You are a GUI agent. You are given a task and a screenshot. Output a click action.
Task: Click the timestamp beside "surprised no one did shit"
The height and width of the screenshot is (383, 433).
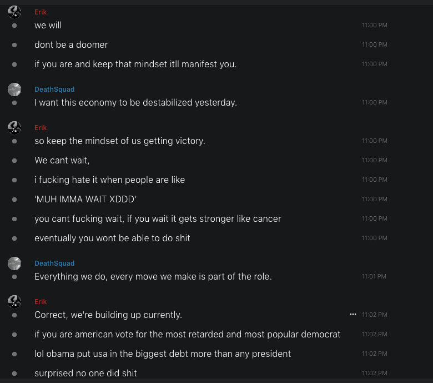(374, 373)
